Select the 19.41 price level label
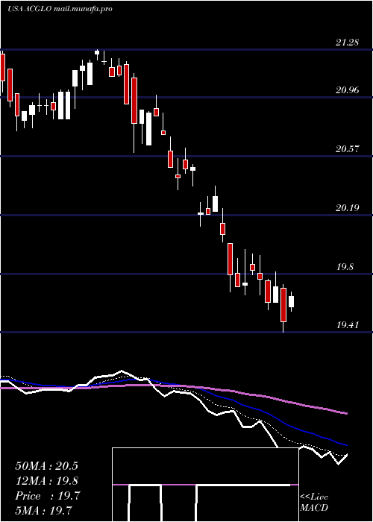Viewport: 373px width, 522px height. 348,324
